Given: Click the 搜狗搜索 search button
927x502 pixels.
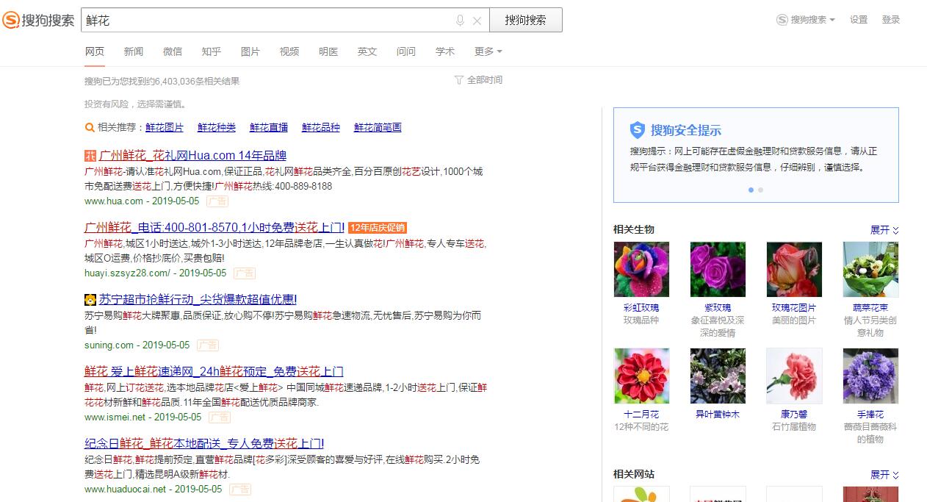Looking at the screenshot, I should pos(525,20).
